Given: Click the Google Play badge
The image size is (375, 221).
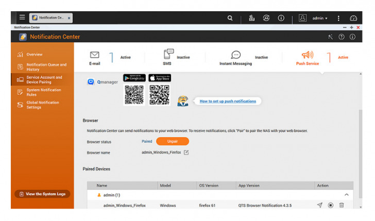Looking at the screenshot, I should [x=134, y=78].
